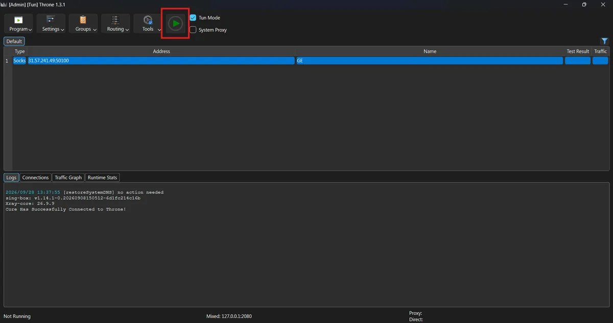Click the Throne crown icon in title bar
This screenshot has height=323, width=613.
5,5
